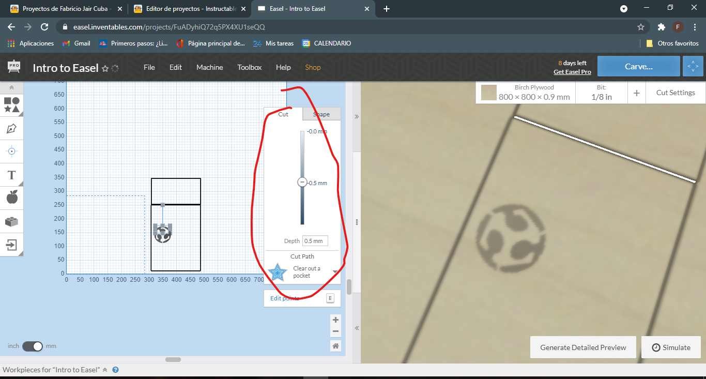Open the Machine menu
This screenshot has height=379, width=706.
[210, 67]
